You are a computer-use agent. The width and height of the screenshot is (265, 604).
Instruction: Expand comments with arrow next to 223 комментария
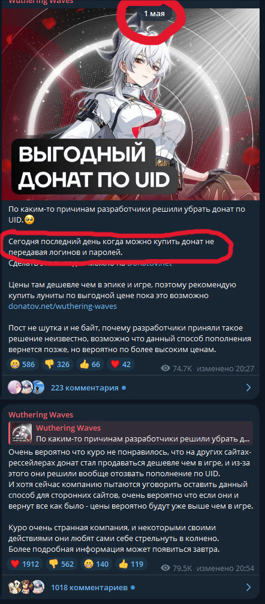[x=248, y=387]
